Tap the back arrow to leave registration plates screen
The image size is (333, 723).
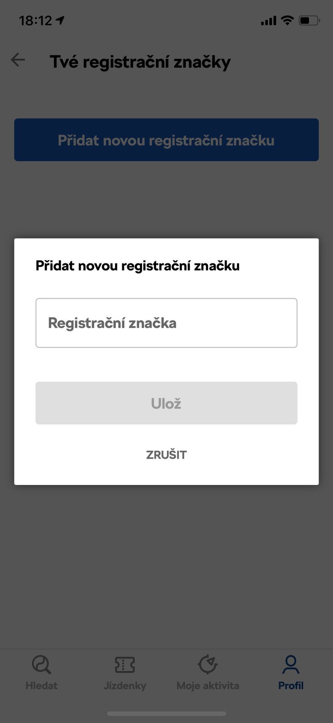coord(18,60)
